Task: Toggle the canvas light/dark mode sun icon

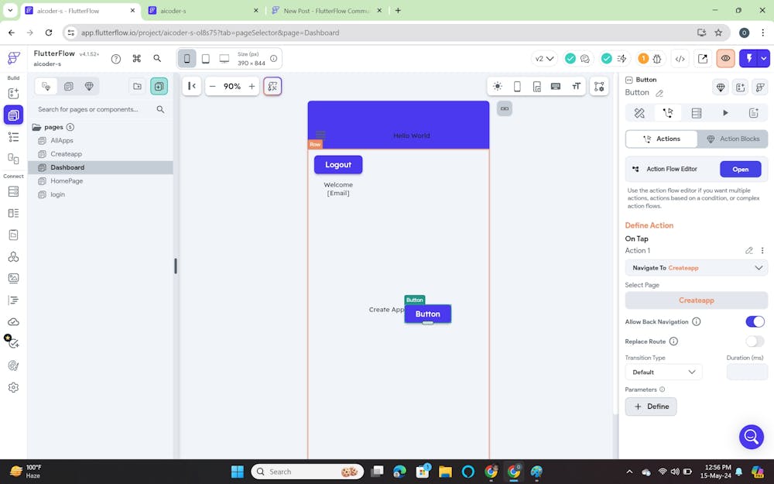Action: coord(497,87)
